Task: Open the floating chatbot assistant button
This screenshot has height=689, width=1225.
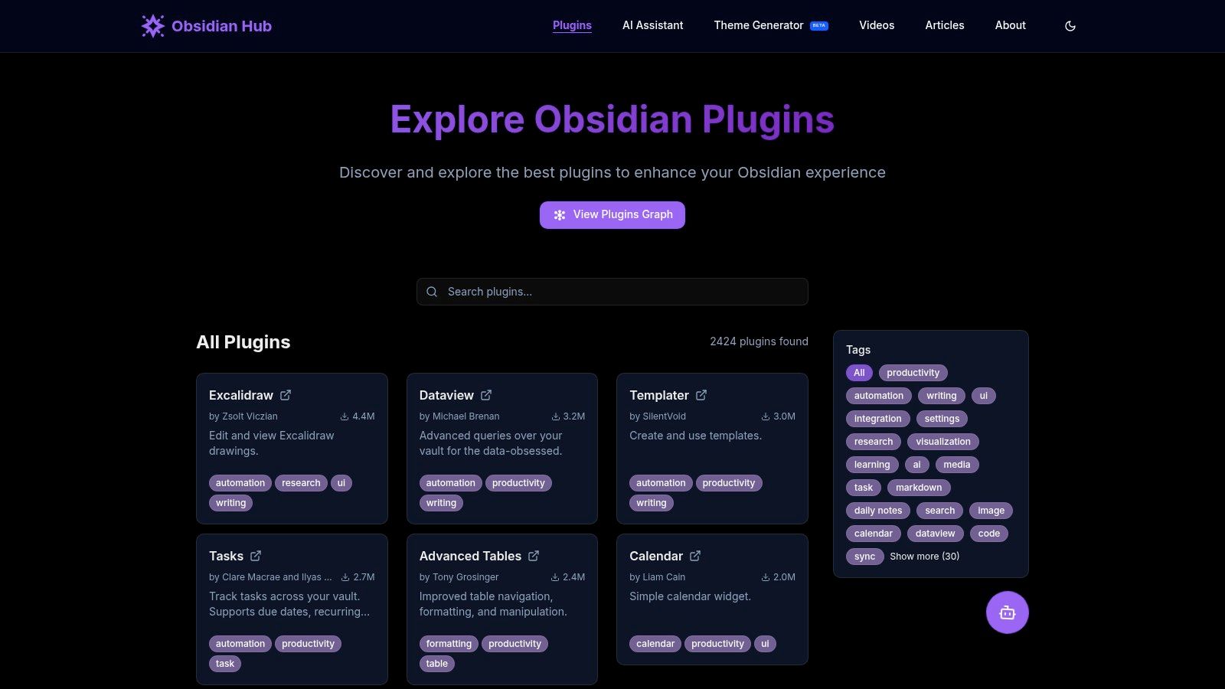Action: click(x=1007, y=612)
